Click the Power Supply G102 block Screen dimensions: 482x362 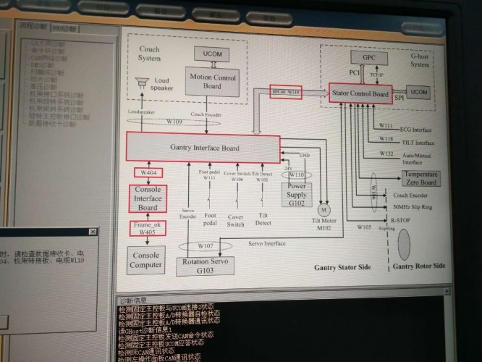click(296, 196)
